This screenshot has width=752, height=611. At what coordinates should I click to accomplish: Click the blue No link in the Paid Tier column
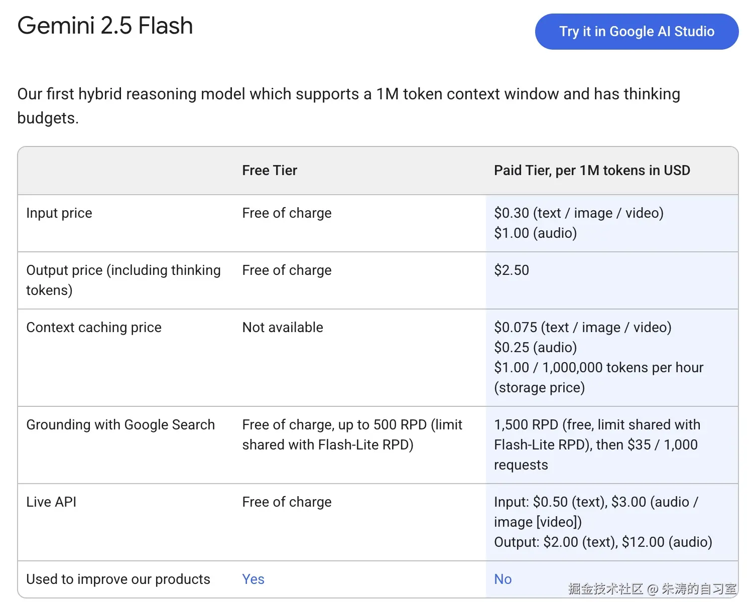click(x=503, y=579)
